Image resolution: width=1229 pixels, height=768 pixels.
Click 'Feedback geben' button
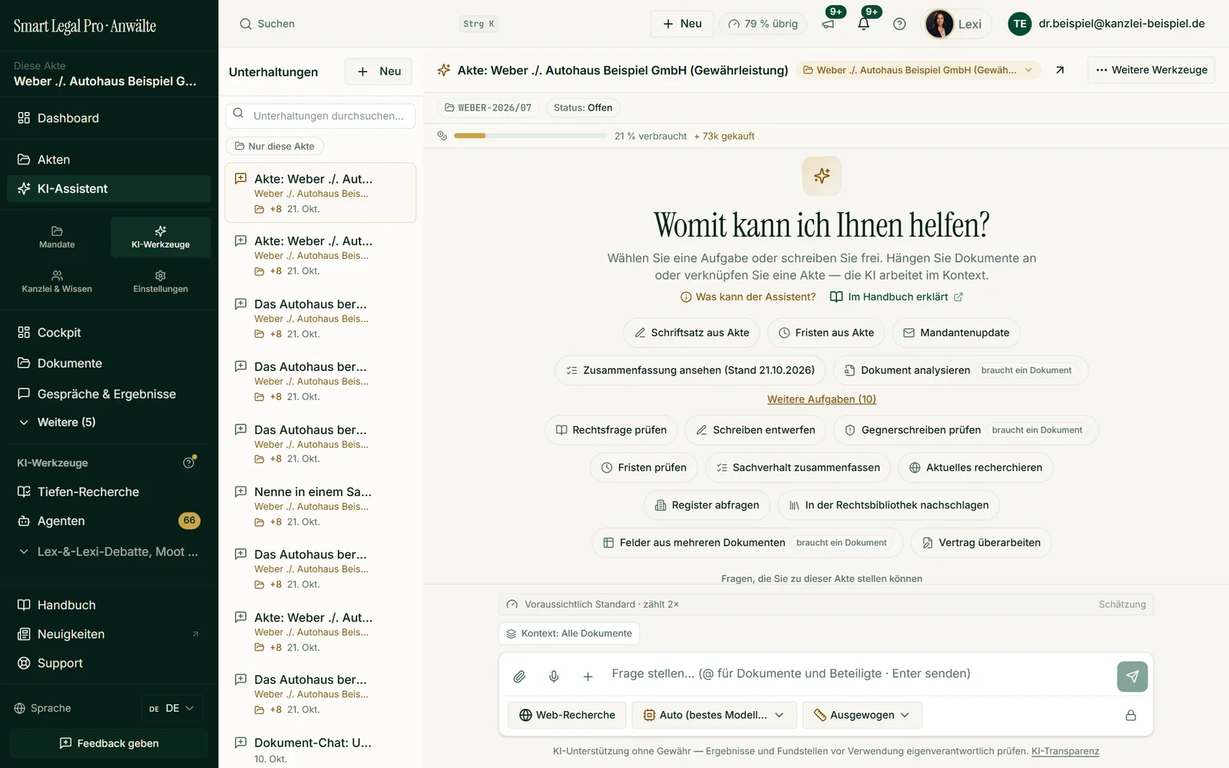[109, 743]
